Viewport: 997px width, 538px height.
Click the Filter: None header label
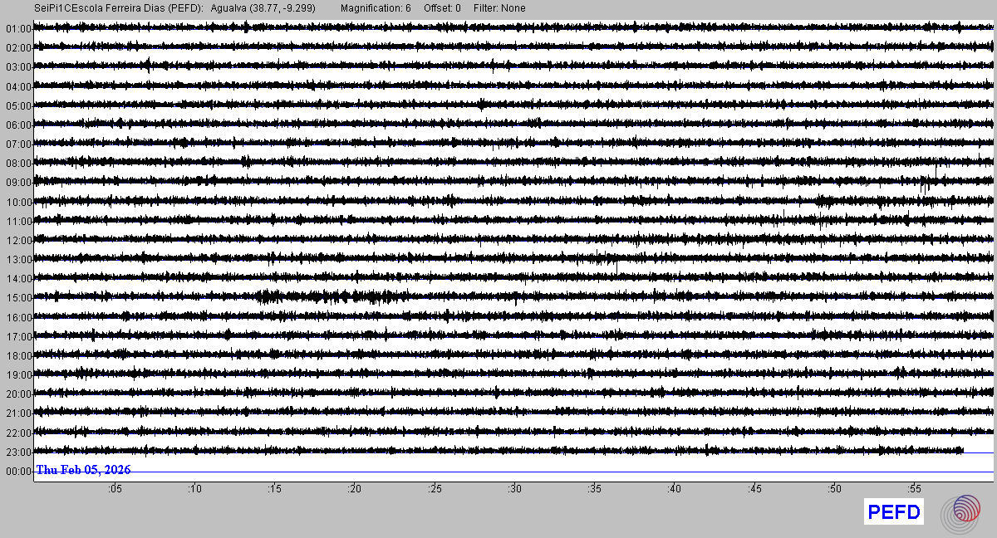tap(499, 8)
